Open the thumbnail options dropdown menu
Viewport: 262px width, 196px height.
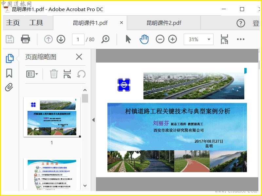pos(32,74)
